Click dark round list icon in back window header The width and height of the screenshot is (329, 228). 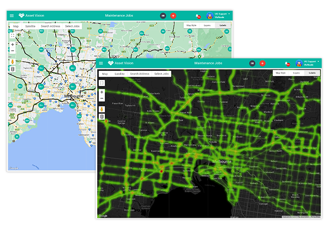point(163,16)
